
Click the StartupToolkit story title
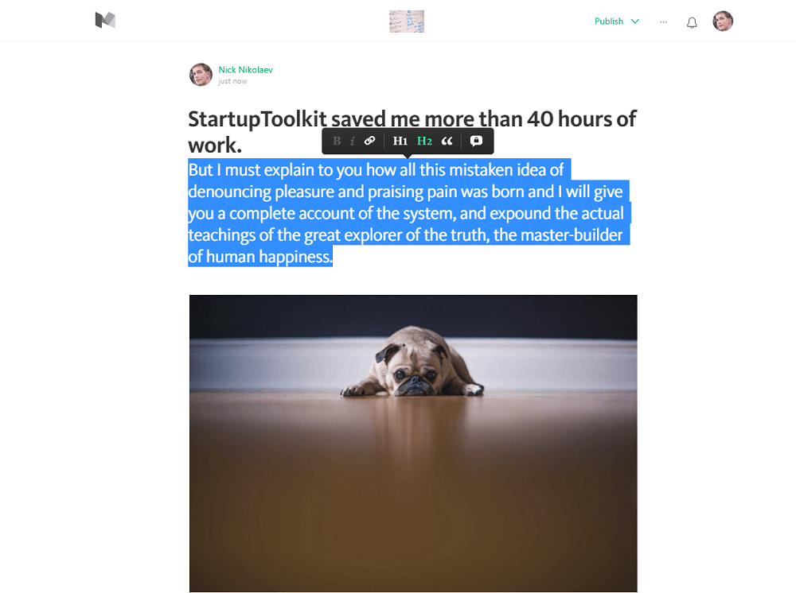412,132
